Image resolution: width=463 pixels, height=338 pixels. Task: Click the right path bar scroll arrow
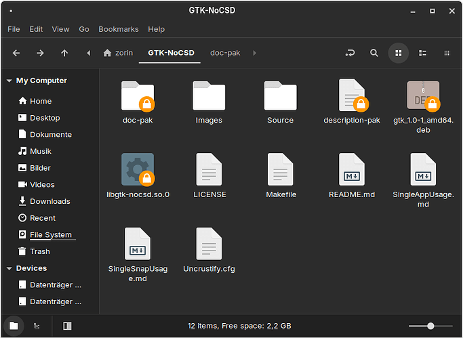[254, 53]
